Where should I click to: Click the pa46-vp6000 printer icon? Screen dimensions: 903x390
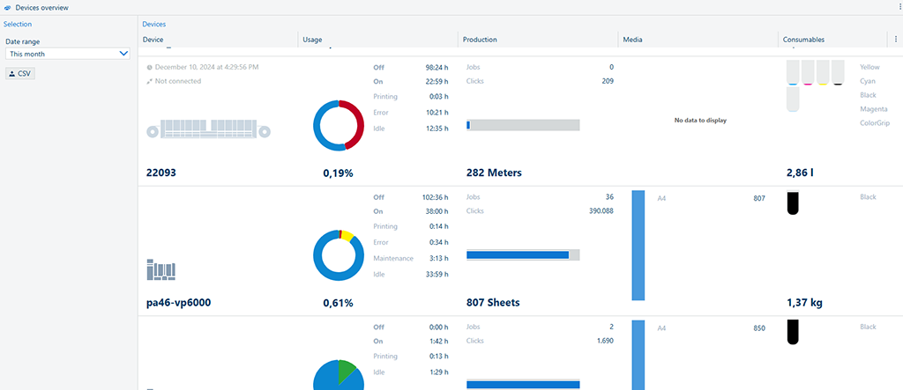[x=160, y=269]
